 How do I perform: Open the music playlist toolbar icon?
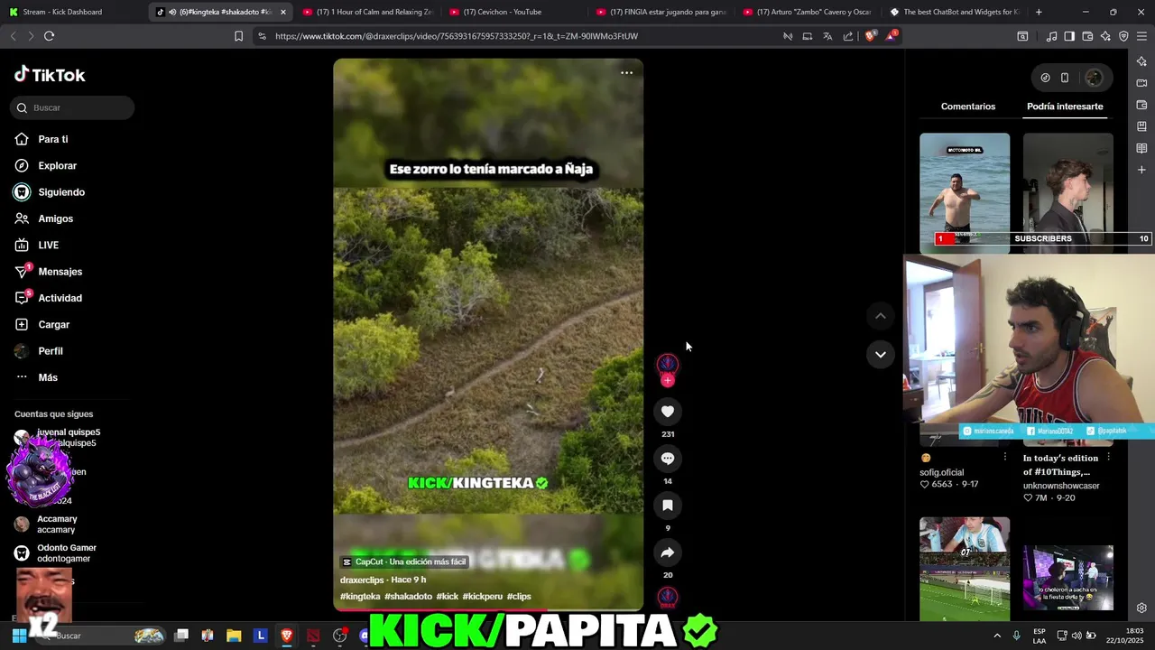[x=1051, y=36]
